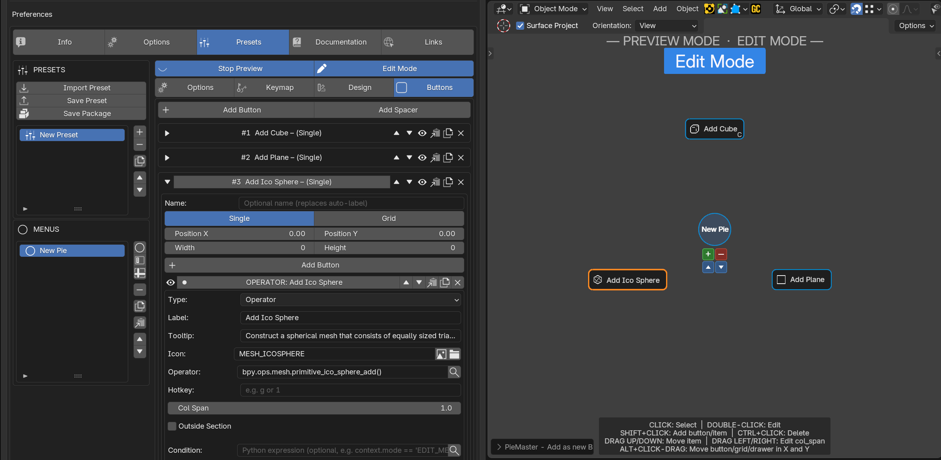
Task: Select the Single layout option
Action: point(239,219)
